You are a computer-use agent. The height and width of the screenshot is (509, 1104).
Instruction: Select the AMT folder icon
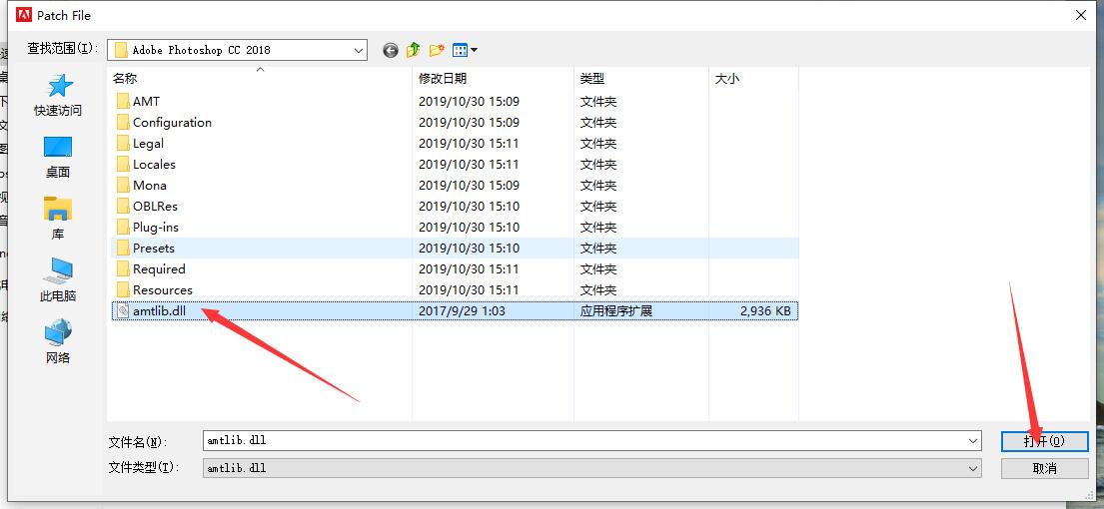tap(123, 101)
